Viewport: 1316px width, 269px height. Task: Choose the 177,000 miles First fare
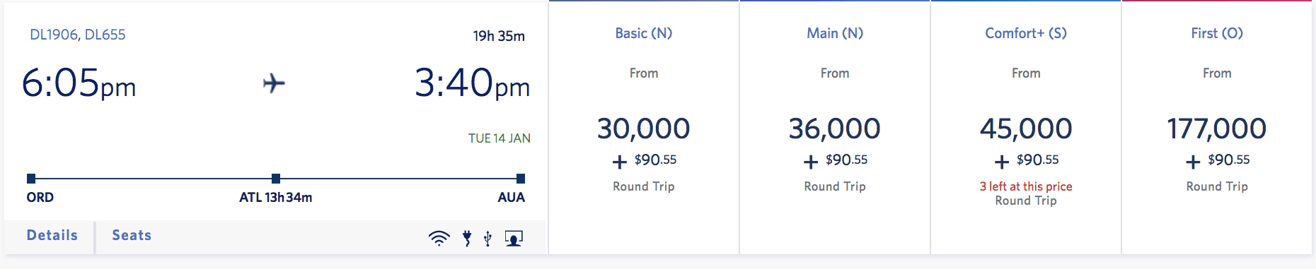click(1217, 128)
